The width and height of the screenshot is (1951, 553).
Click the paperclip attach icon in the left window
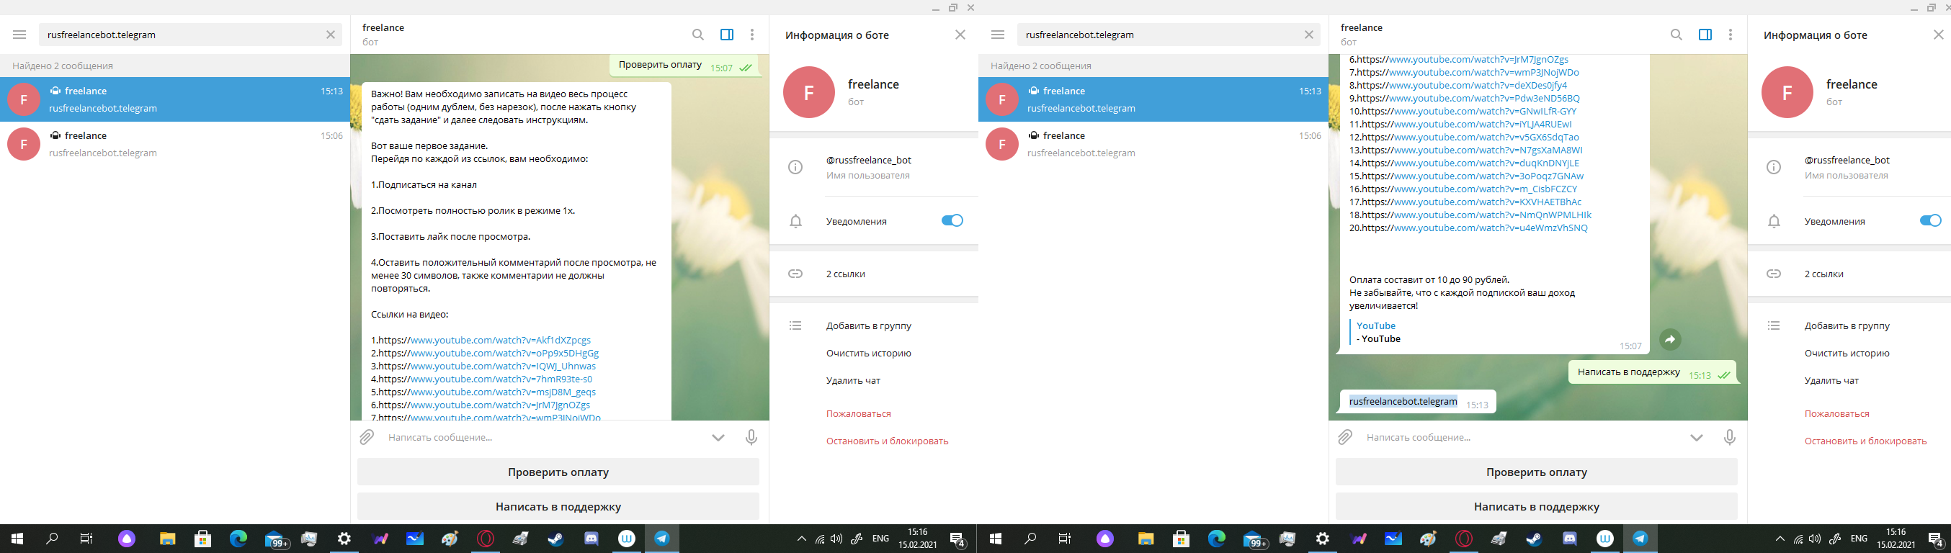(x=367, y=437)
